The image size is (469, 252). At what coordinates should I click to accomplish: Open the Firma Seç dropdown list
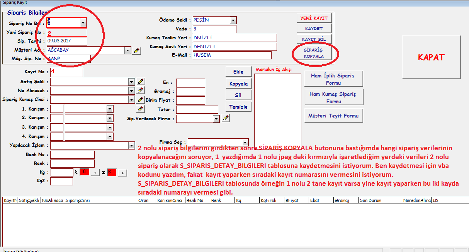245,142
